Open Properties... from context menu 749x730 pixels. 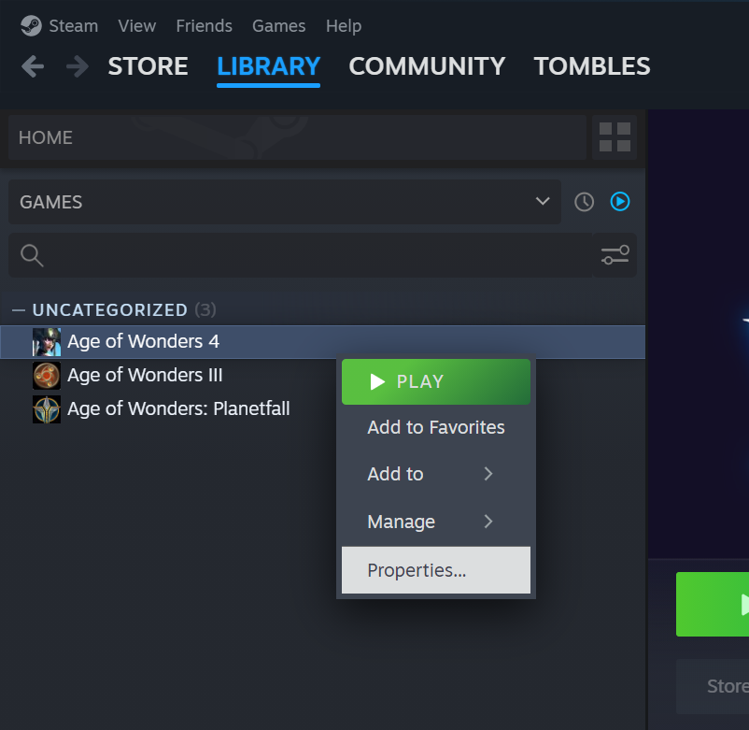point(436,570)
